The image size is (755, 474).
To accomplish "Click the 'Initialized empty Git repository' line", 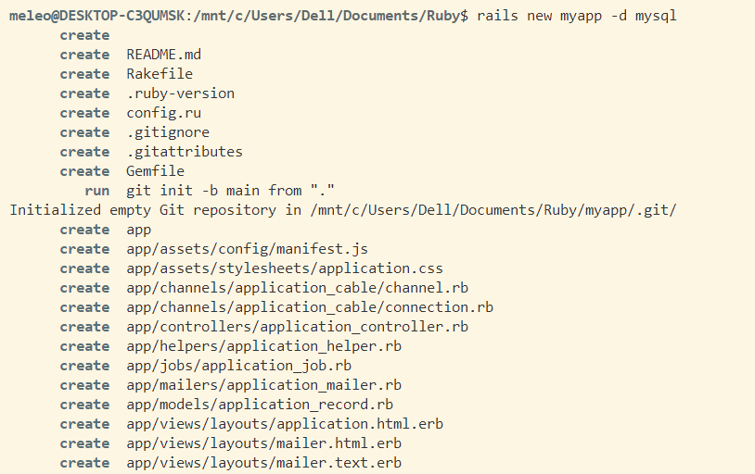I will coord(343,210).
